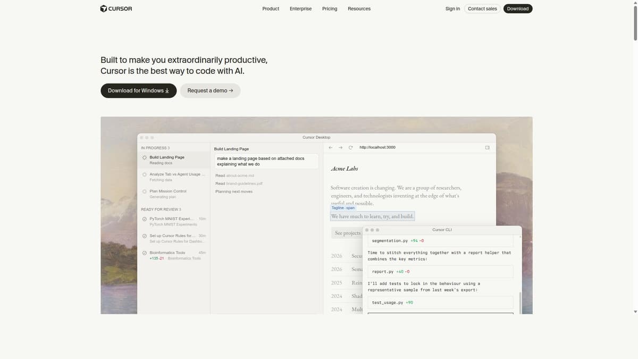Image resolution: width=638 pixels, height=359 pixels.
Task: Click the reload icon in preview
Action: point(350,147)
